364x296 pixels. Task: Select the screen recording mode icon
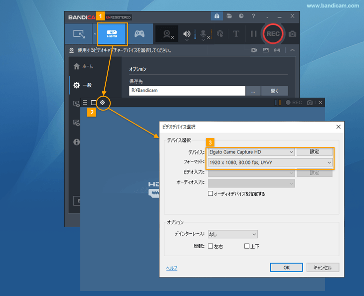coord(79,34)
